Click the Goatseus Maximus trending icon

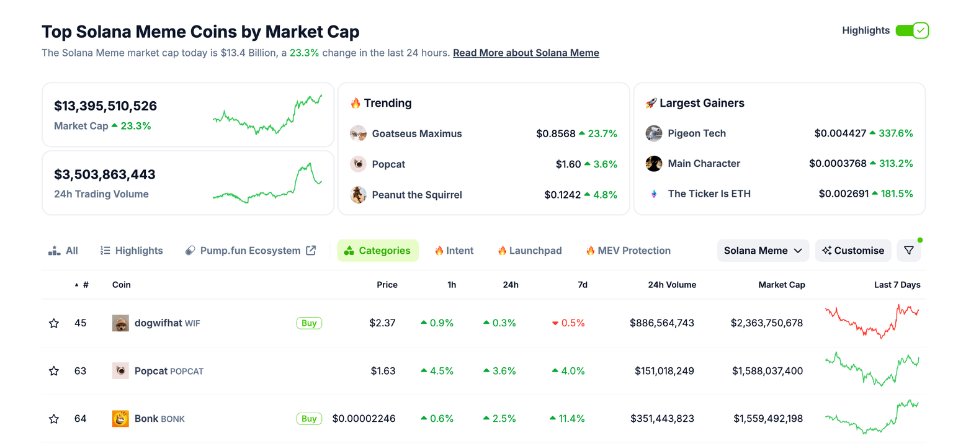(x=358, y=133)
